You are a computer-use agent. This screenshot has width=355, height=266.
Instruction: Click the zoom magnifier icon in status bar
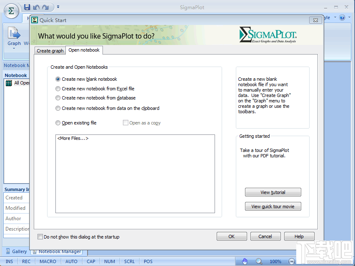[259, 261]
